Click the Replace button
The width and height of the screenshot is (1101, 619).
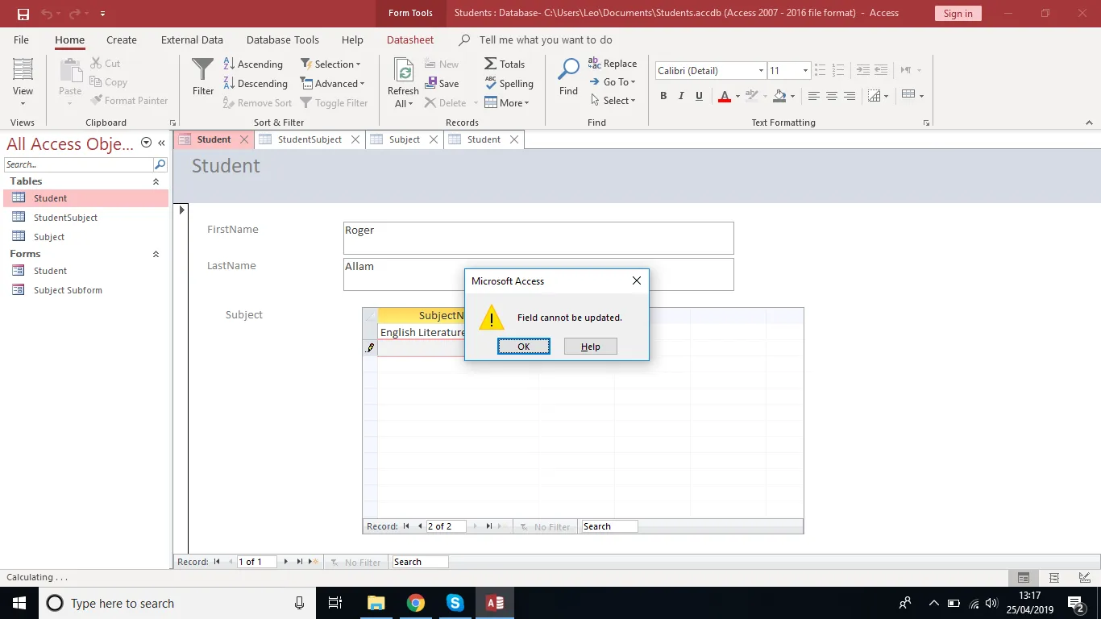[x=613, y=64]
